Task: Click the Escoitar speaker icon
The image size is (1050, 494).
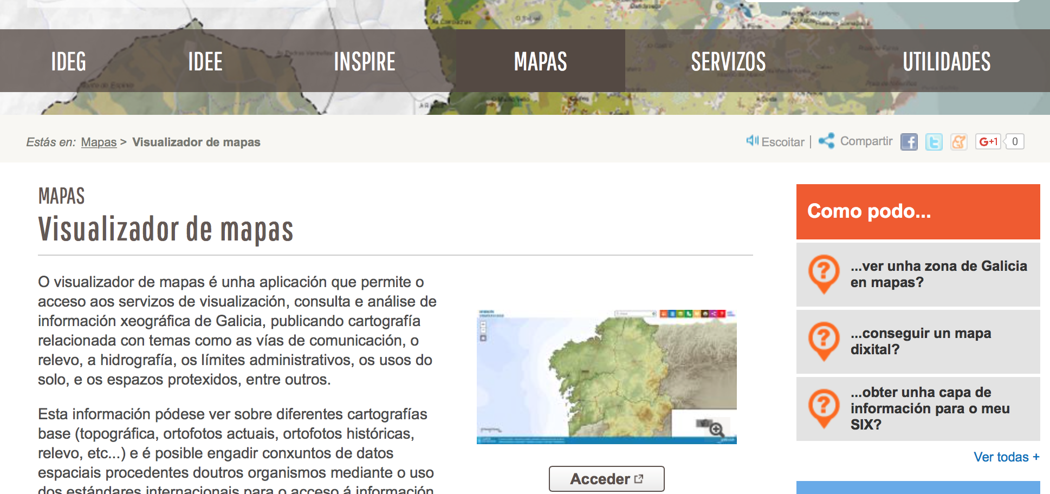Action: (752, 141)
